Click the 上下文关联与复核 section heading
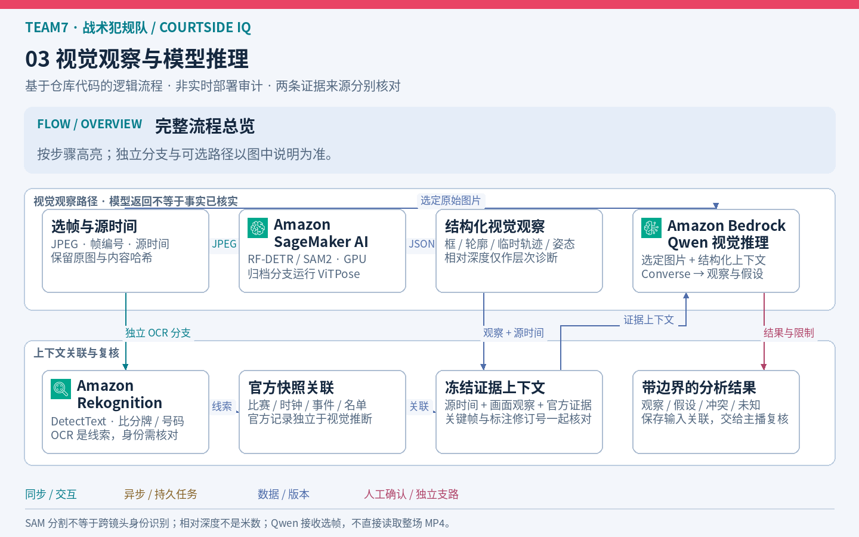The height and width of the screenshot is (537, 859). tap(76, 353)
